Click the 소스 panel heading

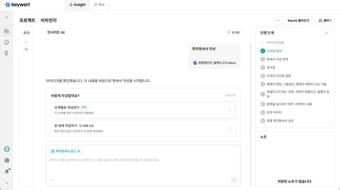tap(26, 33)
